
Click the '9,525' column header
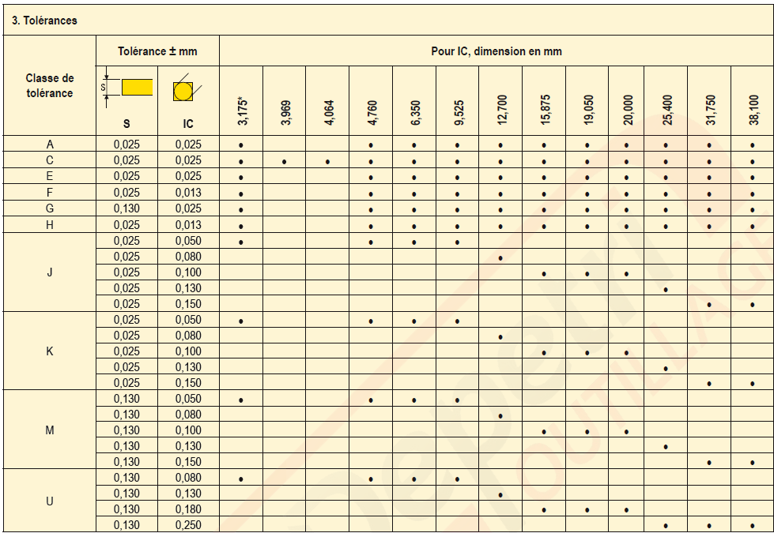[459, 113]
